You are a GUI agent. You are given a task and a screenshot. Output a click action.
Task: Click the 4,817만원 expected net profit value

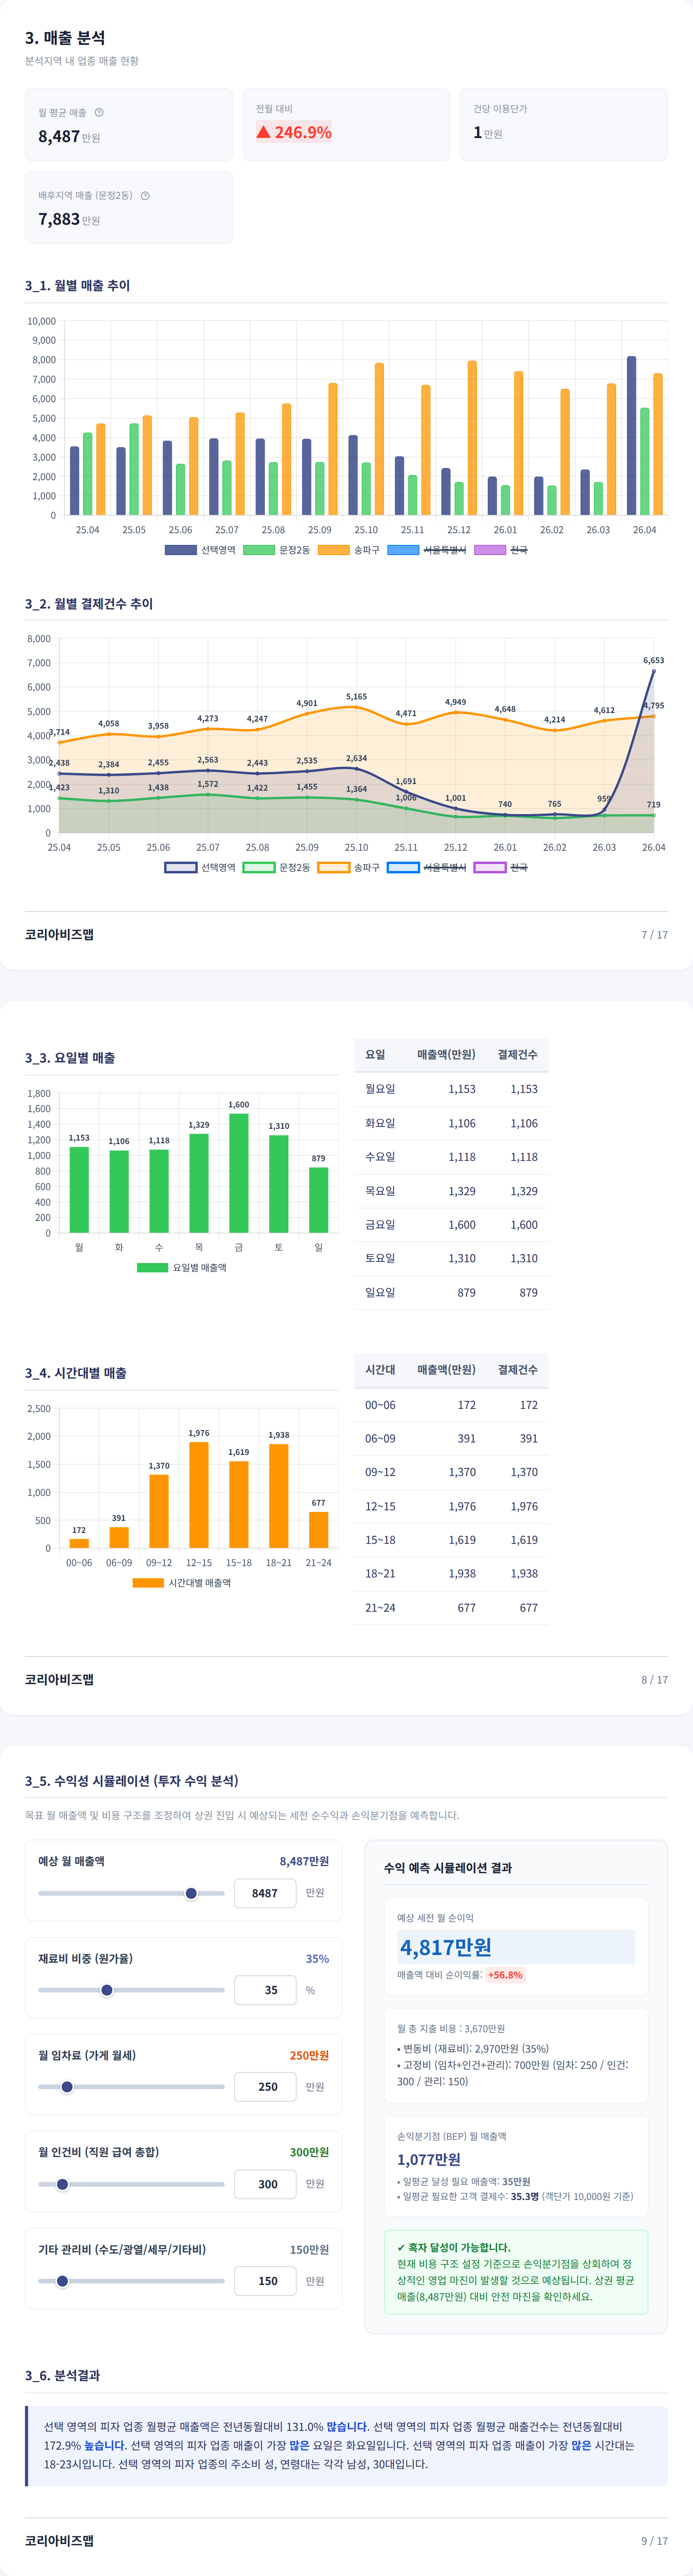tap(446, 1947)
